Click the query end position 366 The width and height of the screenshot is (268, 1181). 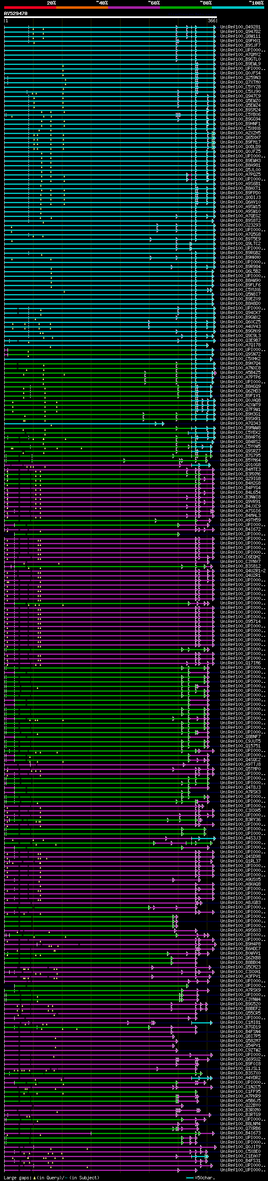pyautogui.click(x=211, y=21)
